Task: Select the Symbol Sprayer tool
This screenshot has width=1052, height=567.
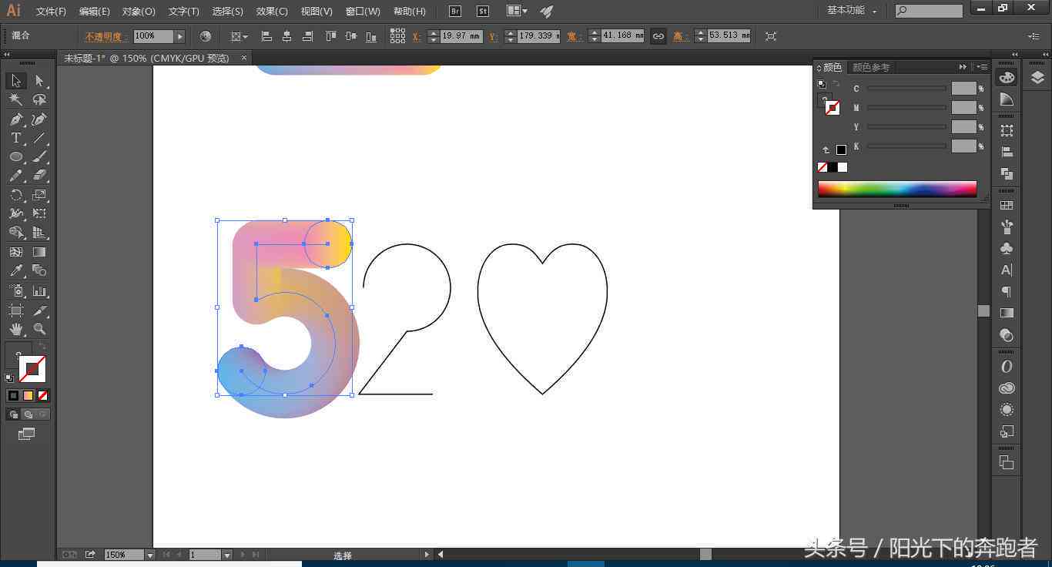Action: tap(16, 290)
